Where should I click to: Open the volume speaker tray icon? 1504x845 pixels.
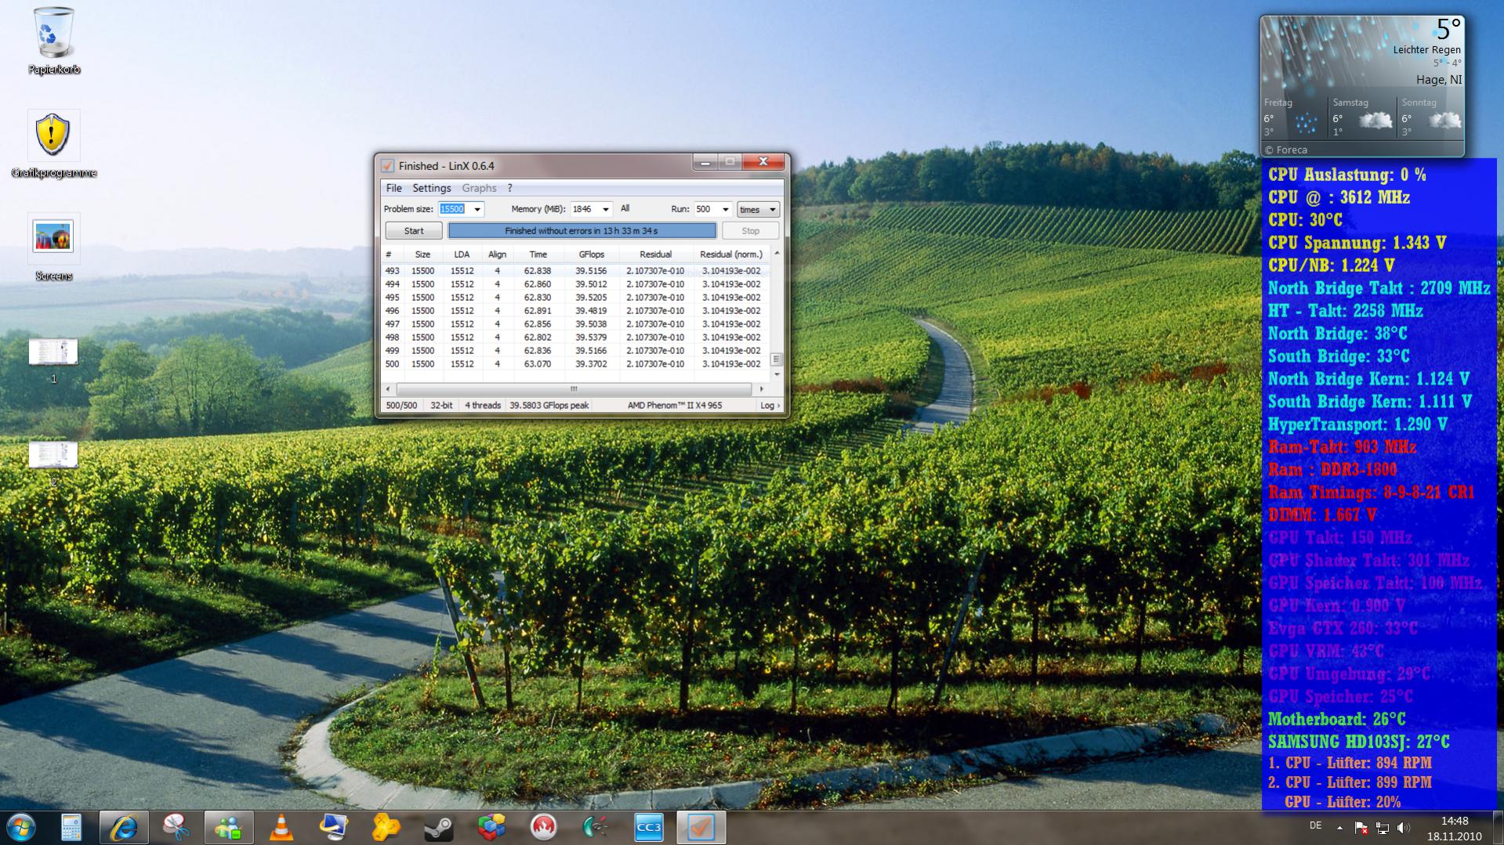[x=1403, y=828]
